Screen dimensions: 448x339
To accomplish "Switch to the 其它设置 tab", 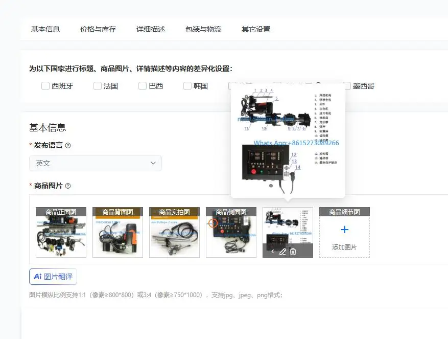I will click(256, 29).
